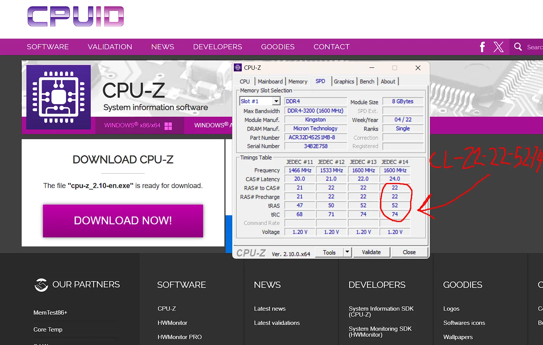543x345 pixels.
Task: Open the VALIDATION nav menu
Action: tap(110, 47)
